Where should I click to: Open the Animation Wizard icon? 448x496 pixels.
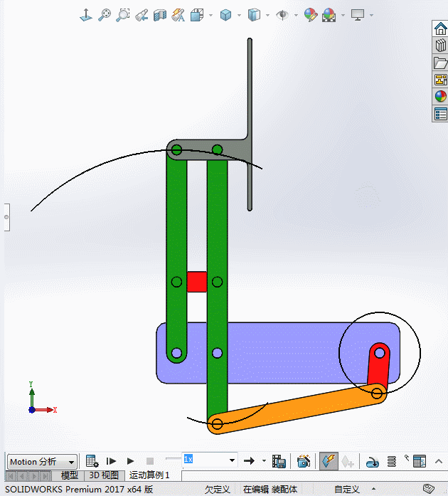click(304, 461)
